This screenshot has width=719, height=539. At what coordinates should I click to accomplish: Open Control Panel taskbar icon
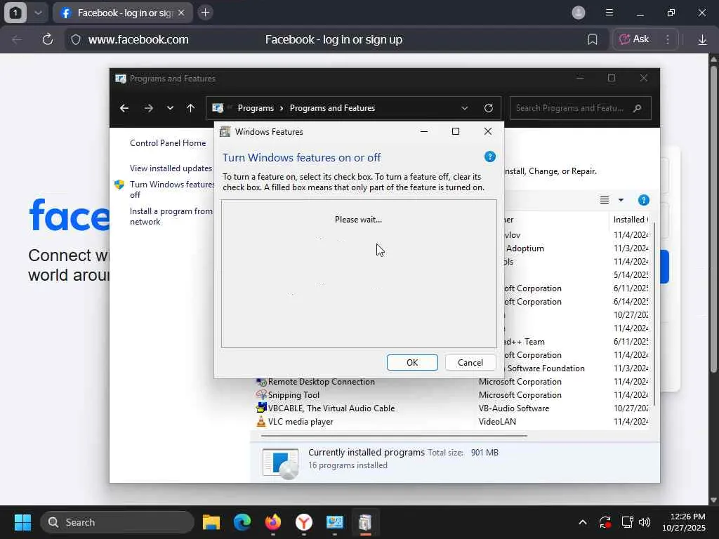pos(335,522)
